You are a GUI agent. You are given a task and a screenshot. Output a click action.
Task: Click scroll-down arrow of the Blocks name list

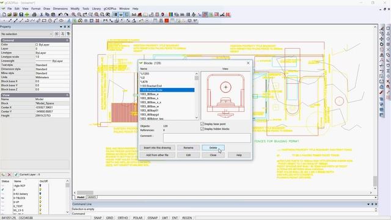[x=197, y=117]
